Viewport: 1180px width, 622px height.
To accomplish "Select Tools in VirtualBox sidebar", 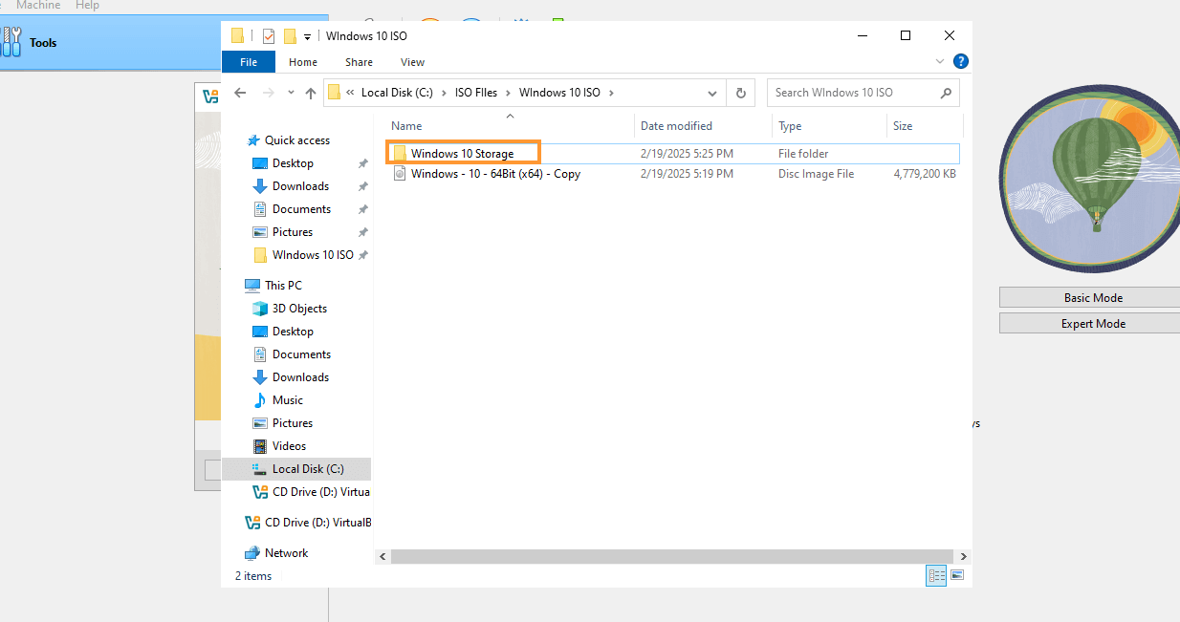I will pos(43,43).
